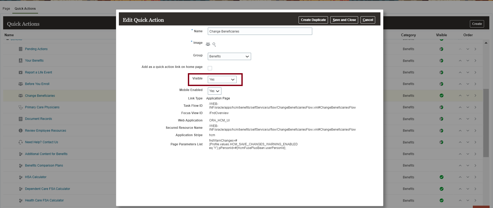Click the right arrow in Need Help? Contact Us row
493x208 pixels.
click(475, 142)
